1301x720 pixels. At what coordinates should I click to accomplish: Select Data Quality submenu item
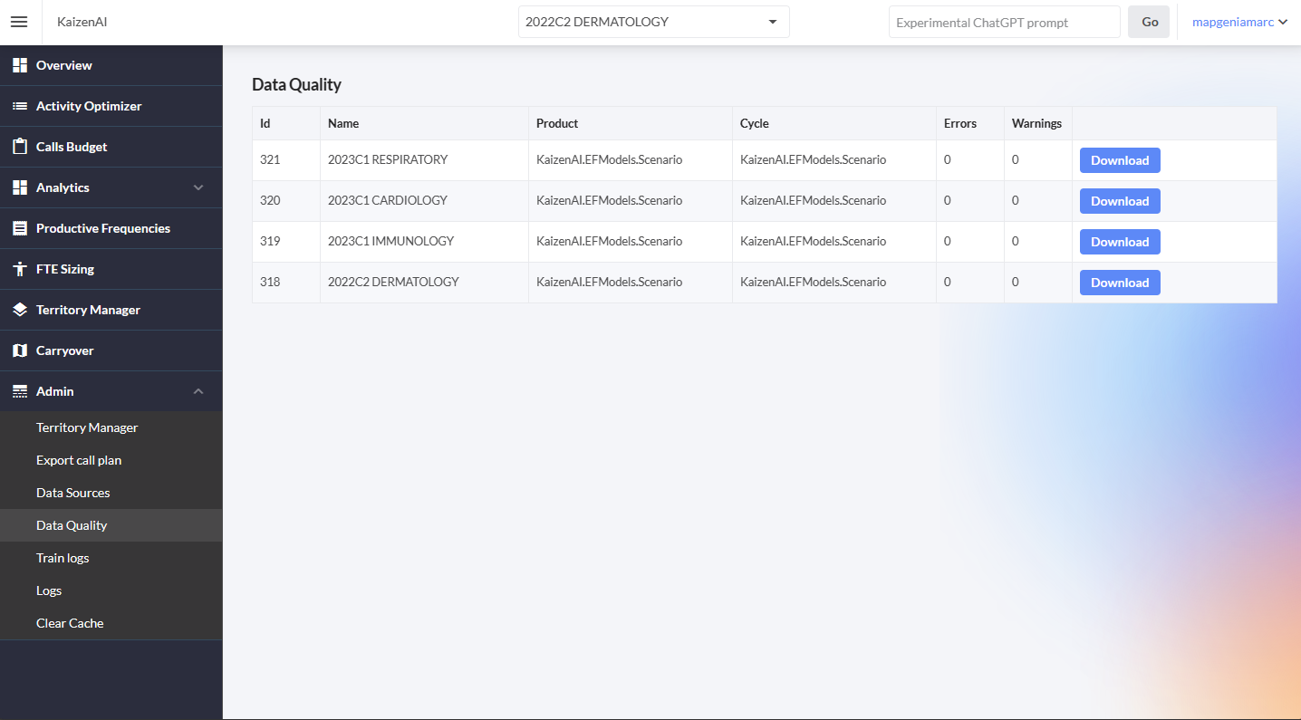click(x=111, y=525)
